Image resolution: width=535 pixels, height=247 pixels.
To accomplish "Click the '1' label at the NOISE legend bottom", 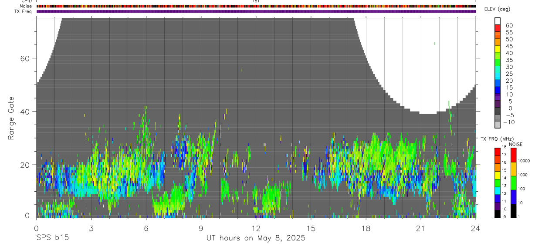I will 519,217.
